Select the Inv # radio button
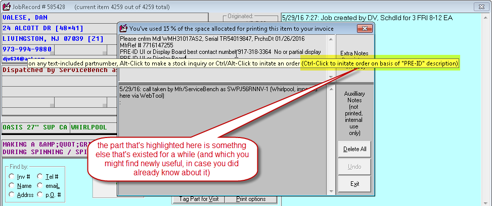The image size is (492, 206). (12, 176)
